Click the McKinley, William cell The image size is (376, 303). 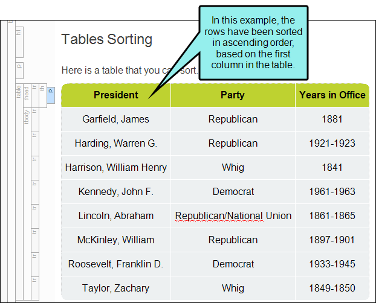(x=116, y=240)
